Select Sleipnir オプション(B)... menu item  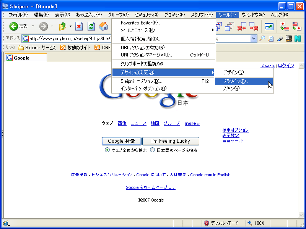tap(164, 81)
